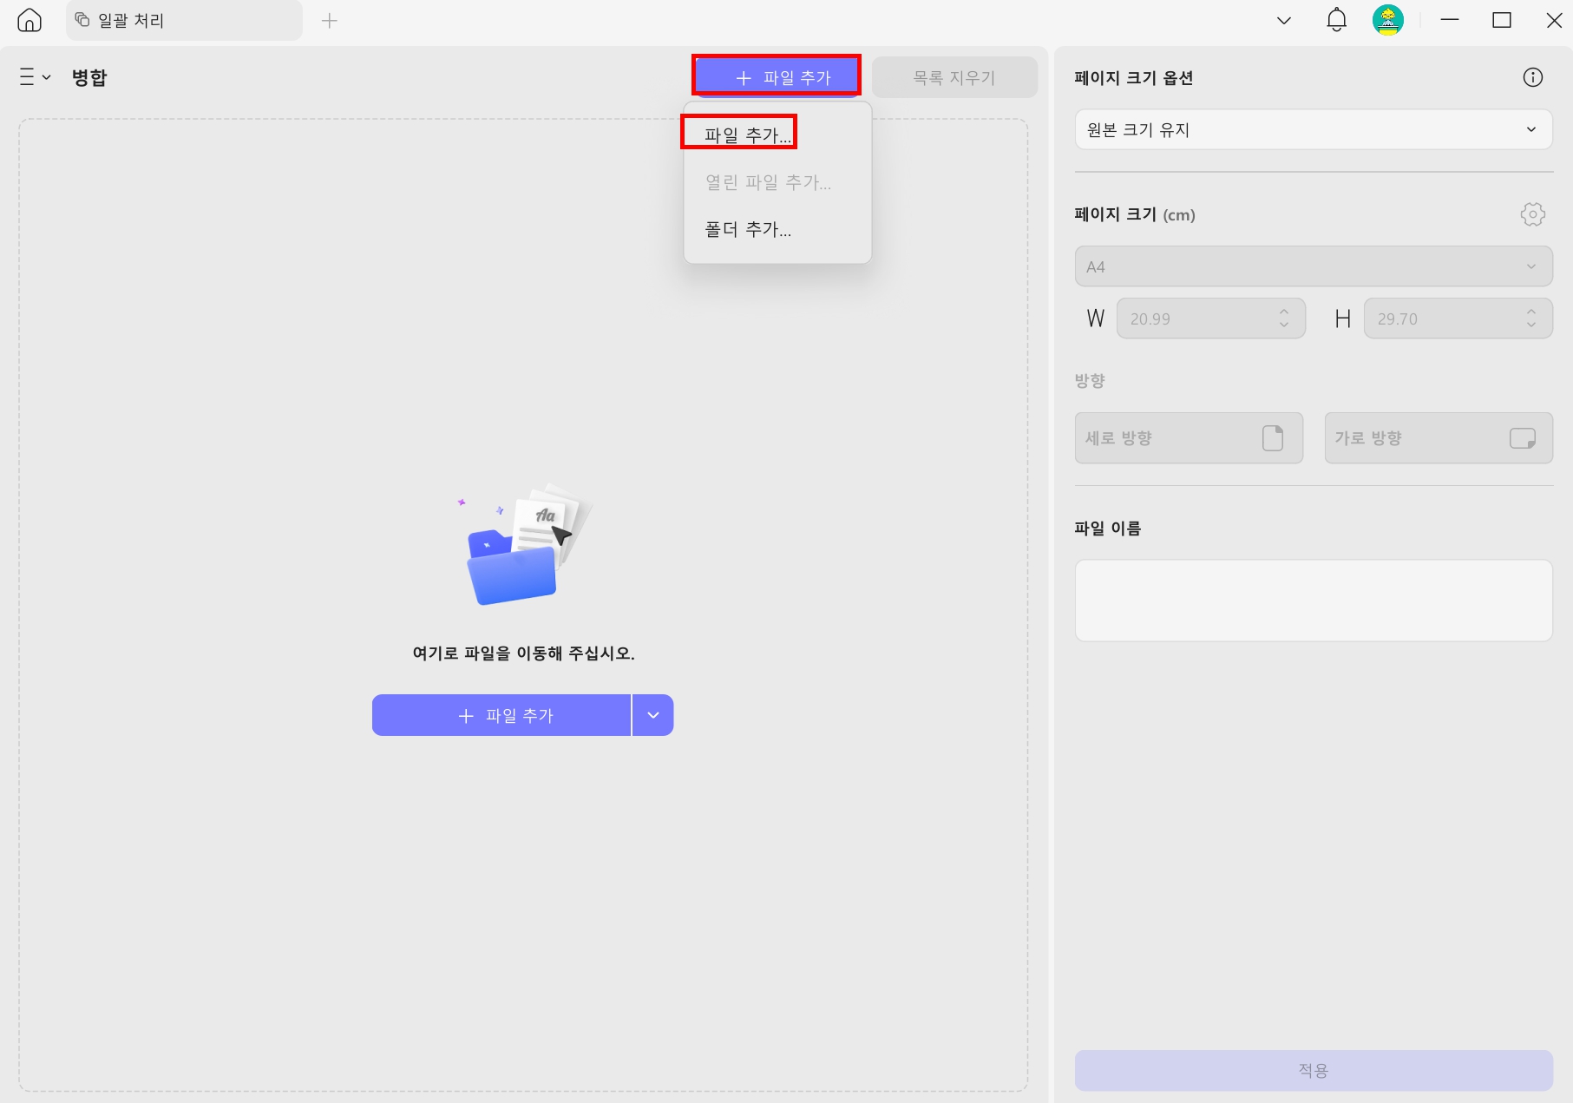
Task: Click the center 파일 추가 button
Action: coord(501,715)
